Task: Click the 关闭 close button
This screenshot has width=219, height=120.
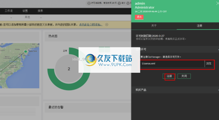Action: (x=184, y=76)
